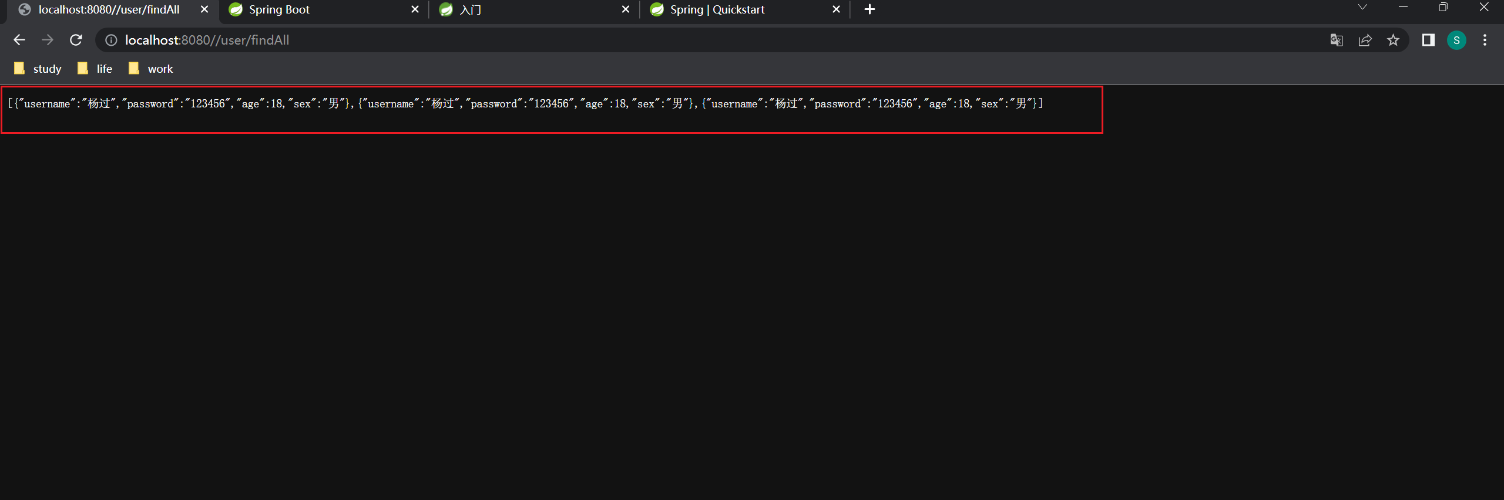The width and height of the screenshot is (1504, 500).
Task: Open the work bookmarks folder
Action: tap(151, 69)
